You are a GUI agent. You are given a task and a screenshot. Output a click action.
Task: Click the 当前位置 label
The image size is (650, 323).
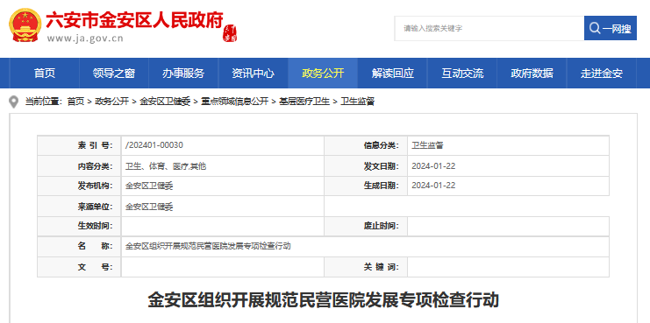(44, 102)
